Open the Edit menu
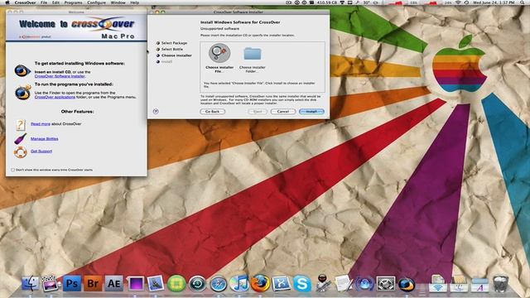530x298 pixels. point(55,2)
